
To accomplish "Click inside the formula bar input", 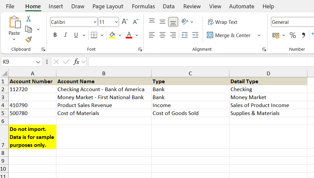I will 201,62.
